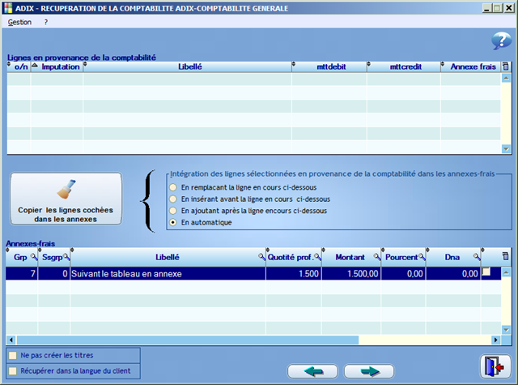The width and height of the screenshot is (518, 385).
Task: Sort by the Imputation column header
Action: tap(57, 66)
